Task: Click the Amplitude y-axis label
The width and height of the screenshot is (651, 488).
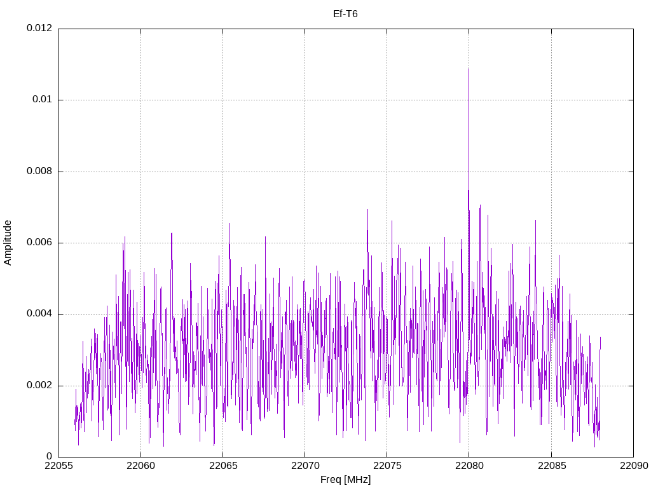Action: click(x=8, y=243)
